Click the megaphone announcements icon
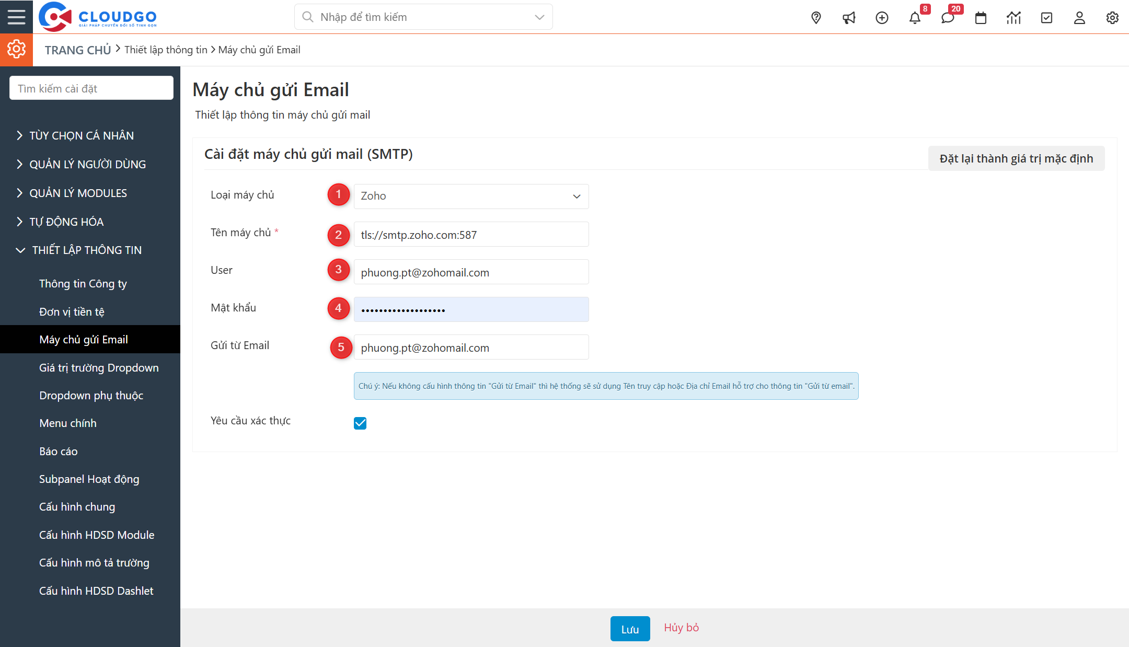Image resolution: width=1129 pixels, height=647 pixels. pyautogui.click(x=848, y=17)
